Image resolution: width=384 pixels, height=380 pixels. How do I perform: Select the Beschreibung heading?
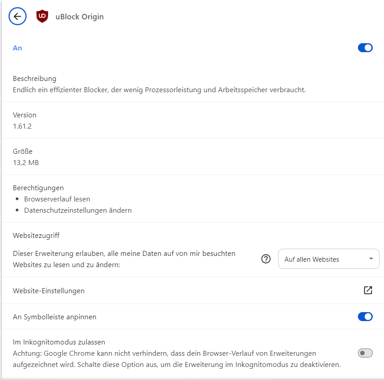pos(35,79)
